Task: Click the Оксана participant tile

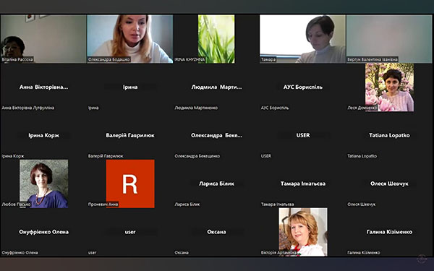Action: click(x=216, y=232)
